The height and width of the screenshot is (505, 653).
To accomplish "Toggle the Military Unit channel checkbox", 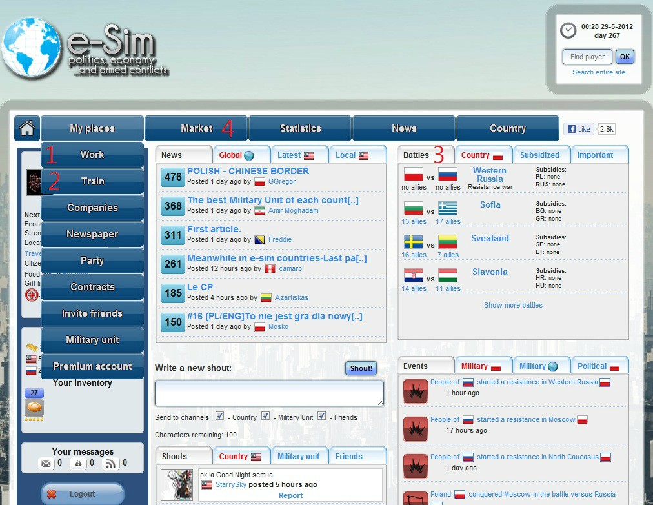I will tap(265, 417).
